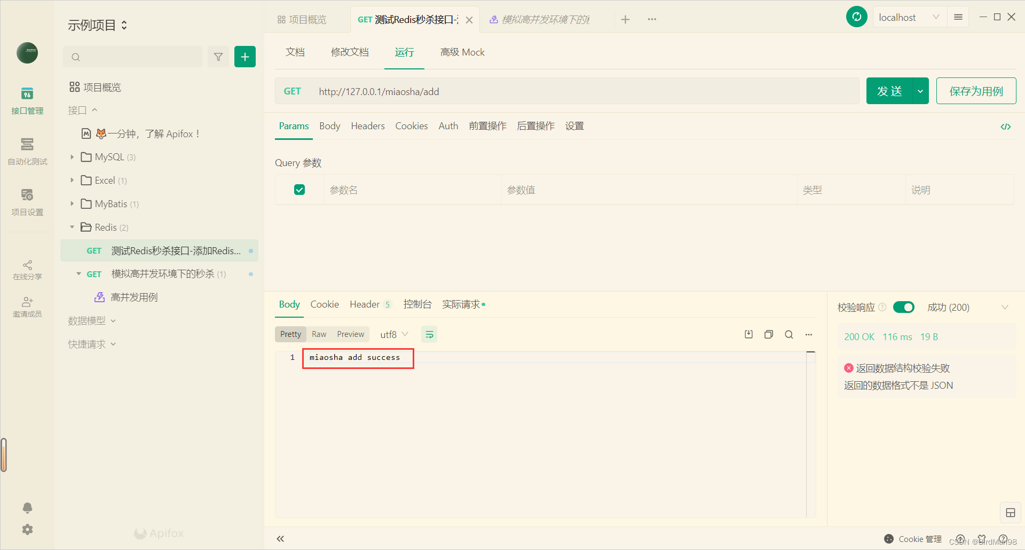Search within the response body
The width and height of the screenshot is (1025, 550).
(789, 334)
